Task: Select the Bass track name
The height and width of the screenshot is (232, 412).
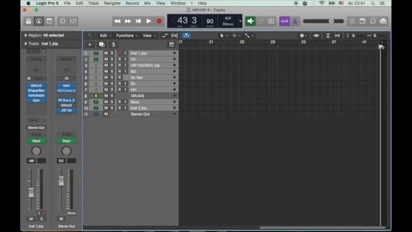Action: point(135,102)
